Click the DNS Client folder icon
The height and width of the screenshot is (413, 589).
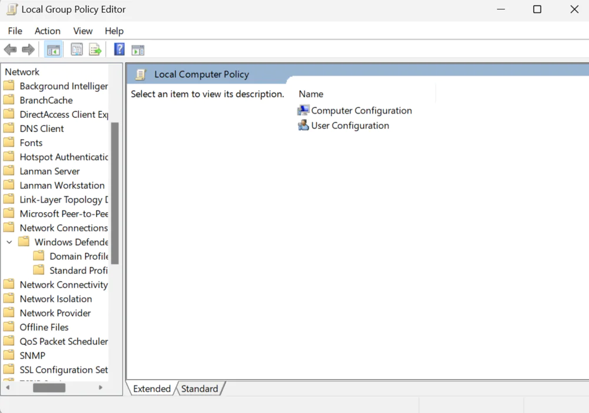tap(9, 128)
